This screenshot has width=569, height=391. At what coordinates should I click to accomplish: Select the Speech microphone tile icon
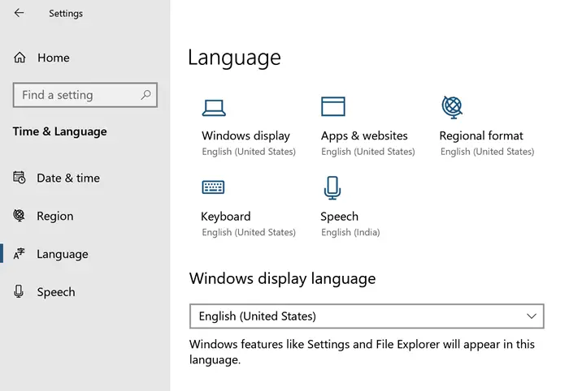332,188
